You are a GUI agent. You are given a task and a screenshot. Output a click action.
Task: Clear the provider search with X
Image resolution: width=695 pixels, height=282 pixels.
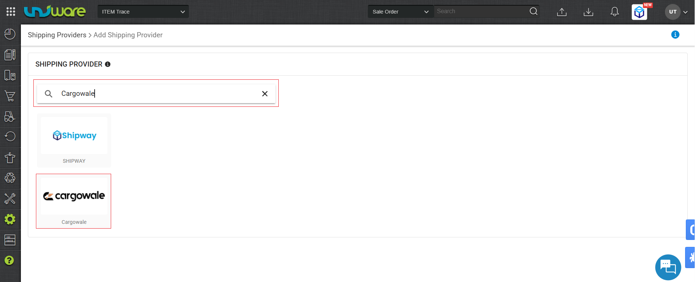[x=265, y=94]
